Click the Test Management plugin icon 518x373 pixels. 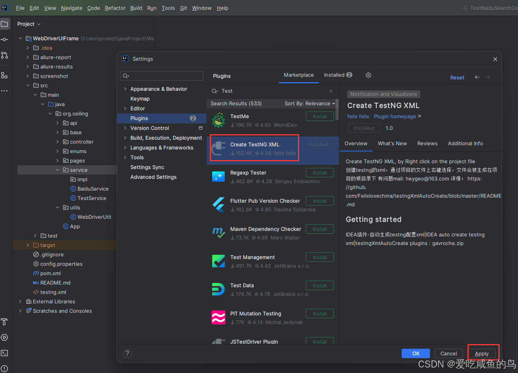coord(218,261)
